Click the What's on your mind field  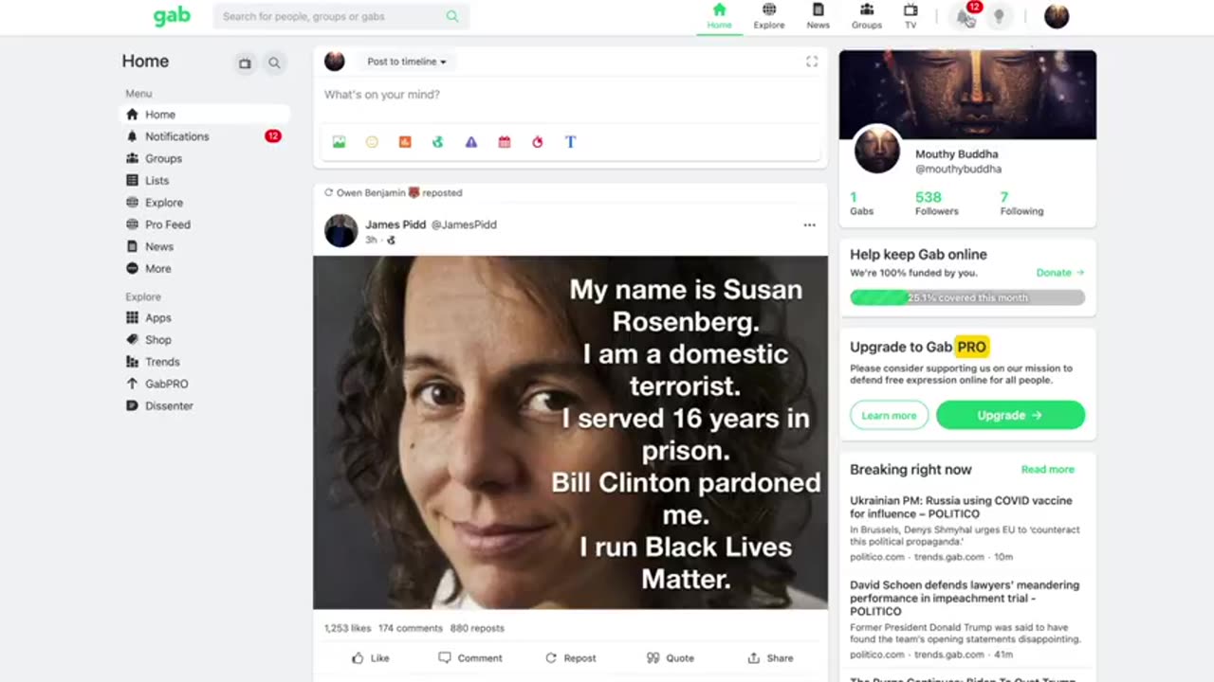570,95
